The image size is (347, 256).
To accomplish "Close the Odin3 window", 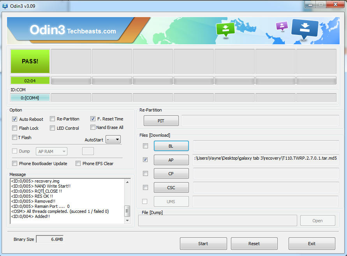I will click(x=335, y=5).
